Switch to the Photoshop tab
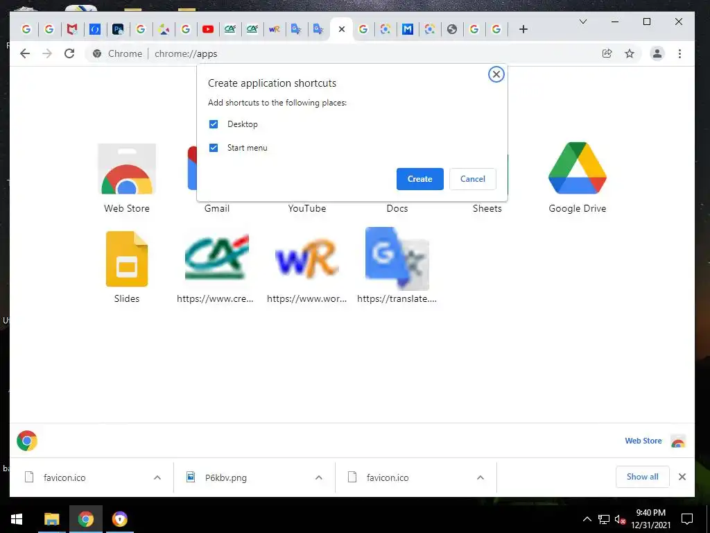This screenshot has width=710, height=533. tap(118, 29)
